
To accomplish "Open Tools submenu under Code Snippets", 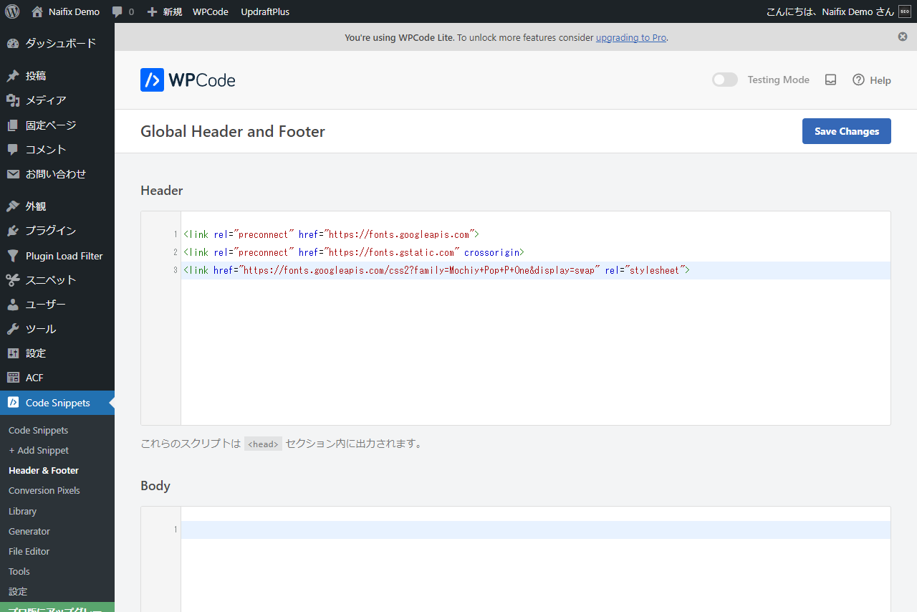I will point(19,571).
